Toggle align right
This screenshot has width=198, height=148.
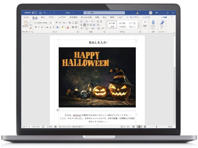coord(88,25)
